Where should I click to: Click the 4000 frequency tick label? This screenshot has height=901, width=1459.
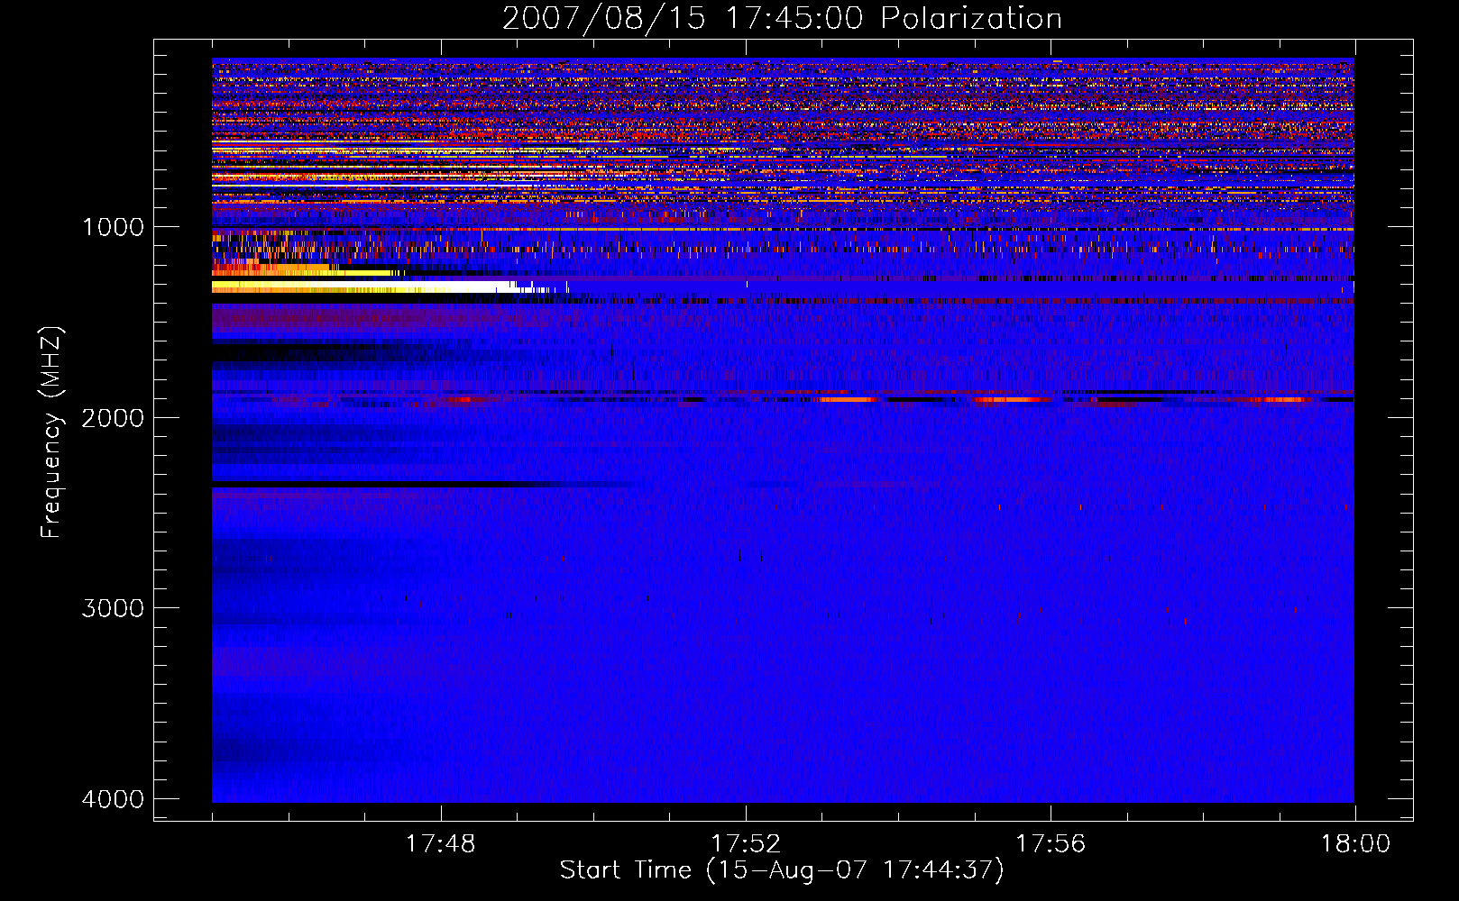[113, 799]
